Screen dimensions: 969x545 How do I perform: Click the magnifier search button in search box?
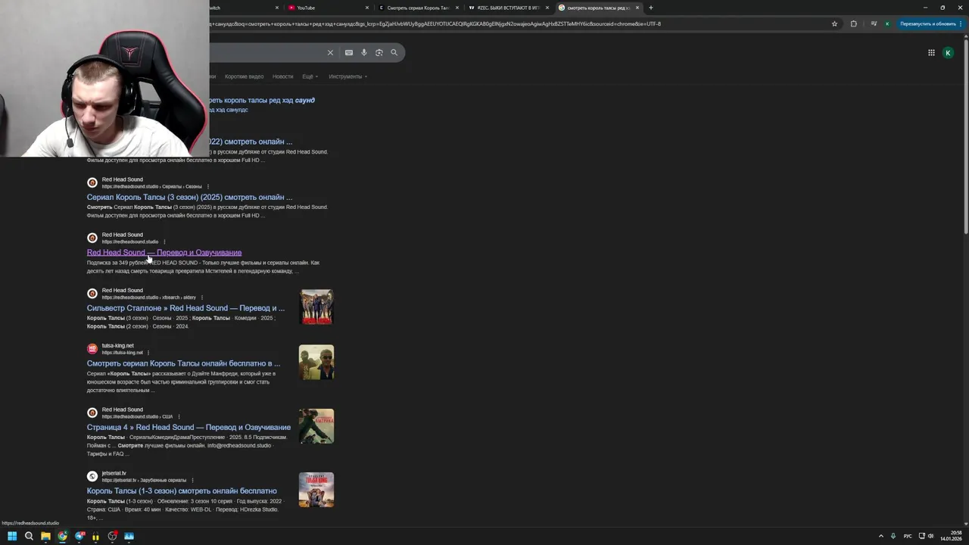(394, 52)
